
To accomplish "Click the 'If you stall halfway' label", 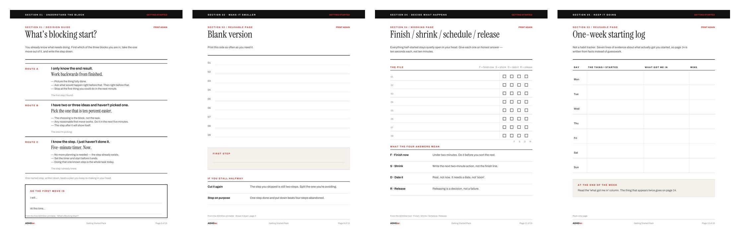I will (225, 178).
